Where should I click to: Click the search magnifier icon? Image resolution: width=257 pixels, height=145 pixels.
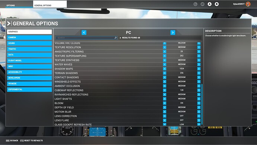pyautogui.click(x=115, y=38)
